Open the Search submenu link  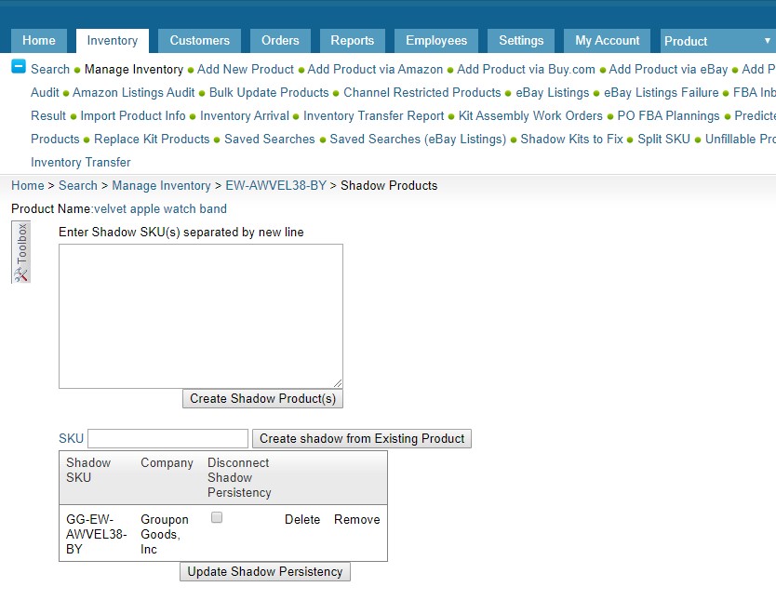coord(50,69)
